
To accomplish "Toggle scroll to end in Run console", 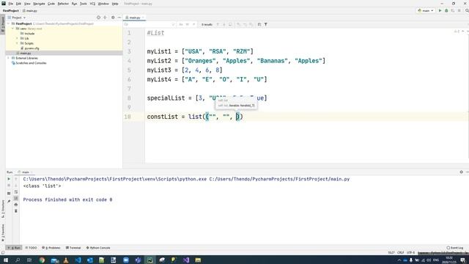I will click(16, 198).
